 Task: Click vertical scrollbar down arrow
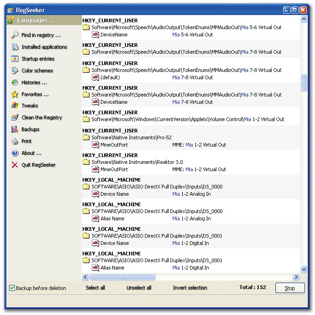click(x=304, y=269)
